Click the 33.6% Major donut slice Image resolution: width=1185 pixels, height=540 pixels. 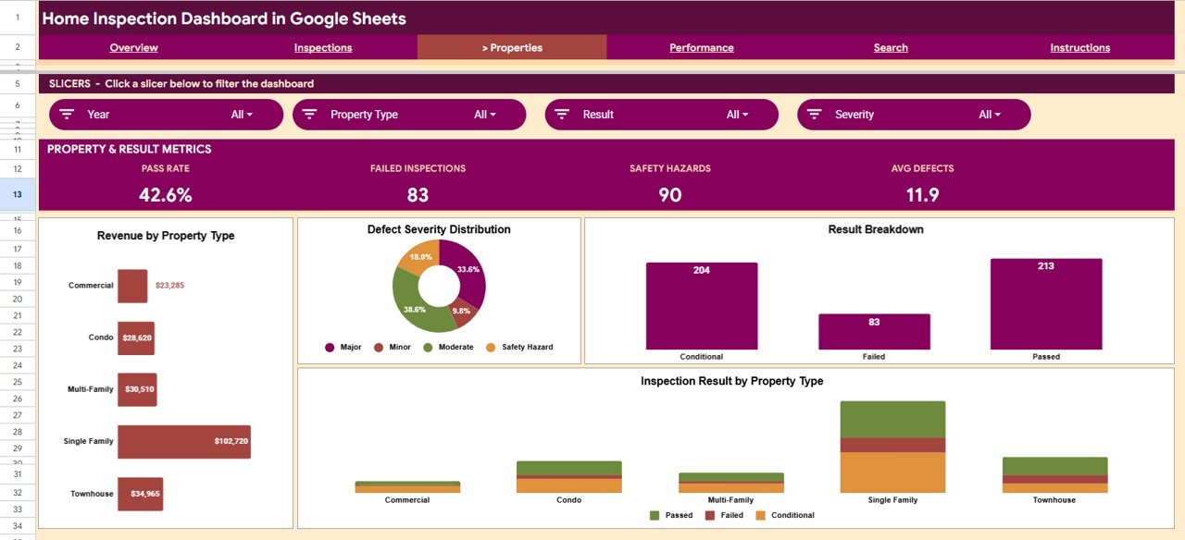coord(470,269)
